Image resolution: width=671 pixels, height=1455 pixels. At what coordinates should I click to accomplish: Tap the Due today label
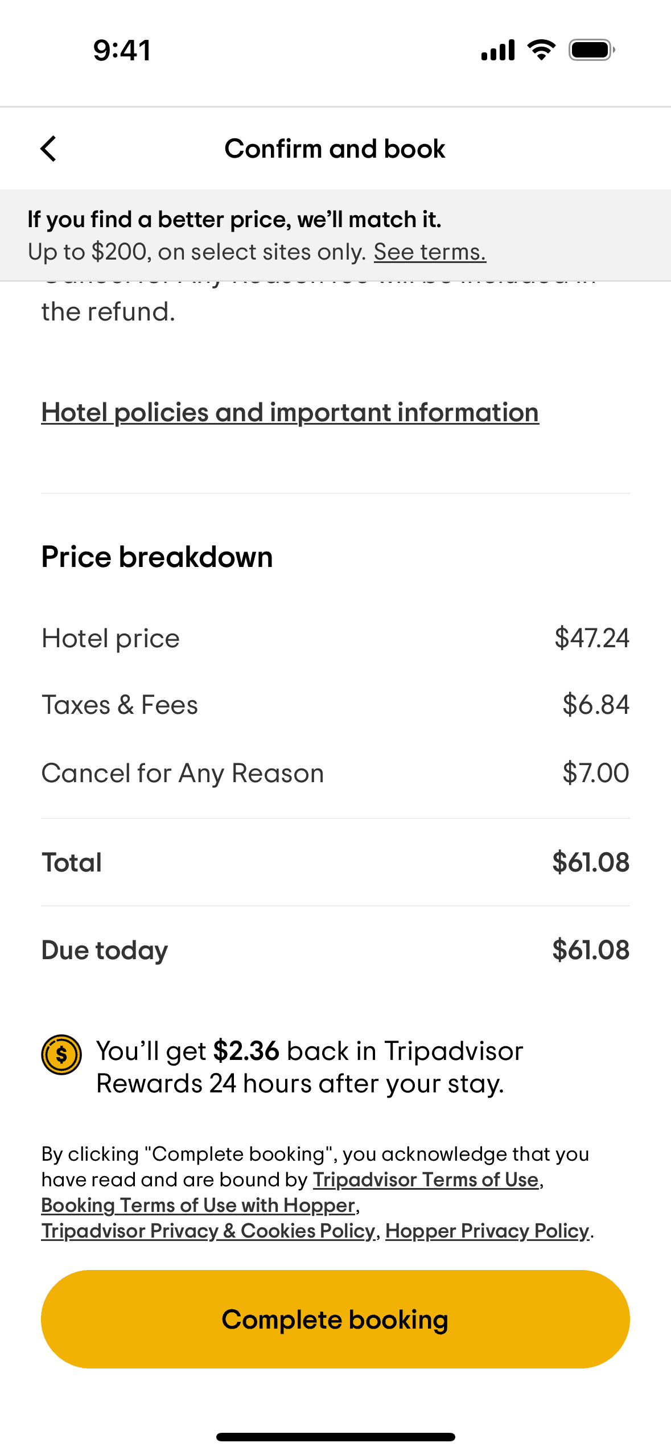pyautogui.click(x=105, y=950)
